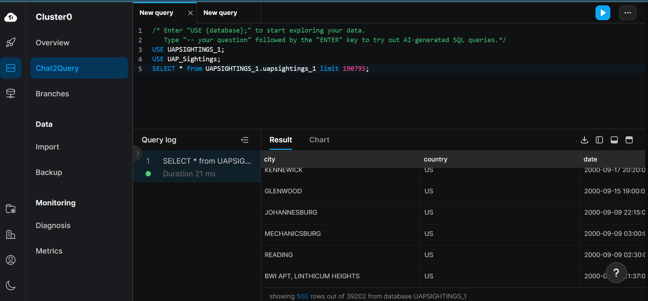Image resolution: width=648 pixels, height=301 pixels.
Task: Open the Chat2Query page
Action: [x=79, y=68]
